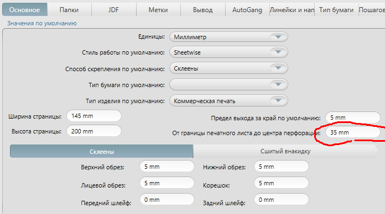Open the Единицы dropdown showing Миллиметр
Screen dimensions: 385x214
tap(228, 37)
